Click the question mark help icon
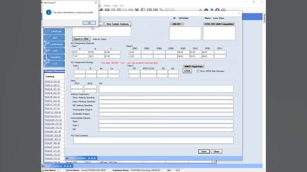 pyautogui.click(x=212, y=10)
